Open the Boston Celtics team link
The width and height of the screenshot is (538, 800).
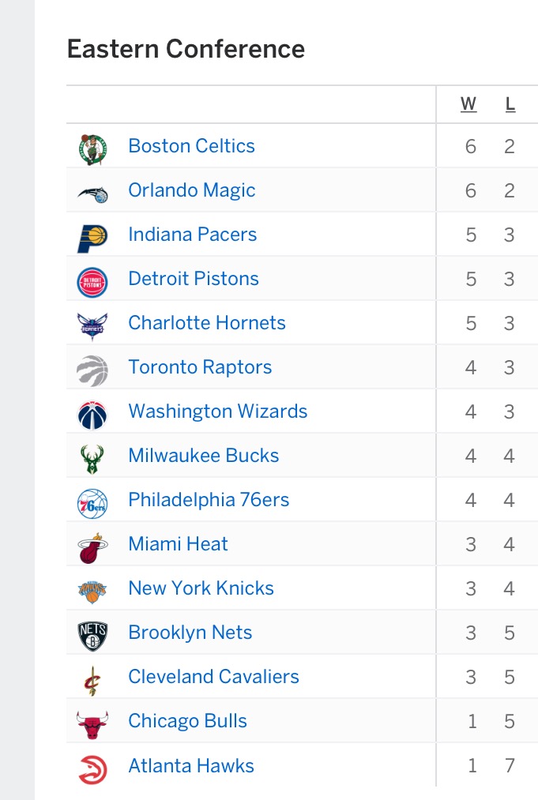pos(191,146)
